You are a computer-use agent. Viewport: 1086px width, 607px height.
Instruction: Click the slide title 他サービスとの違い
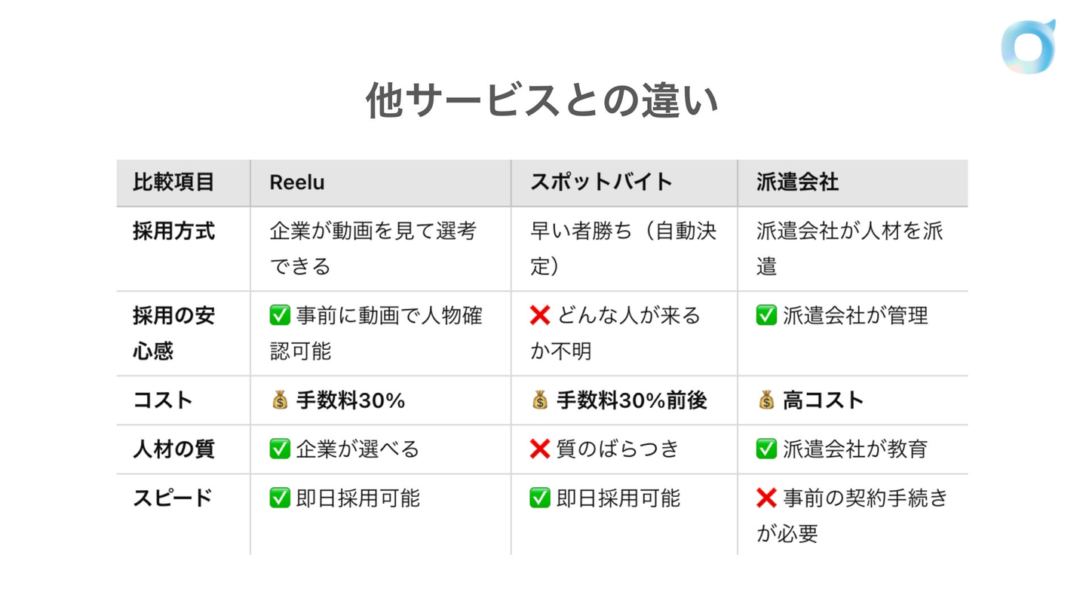[542, 101]
